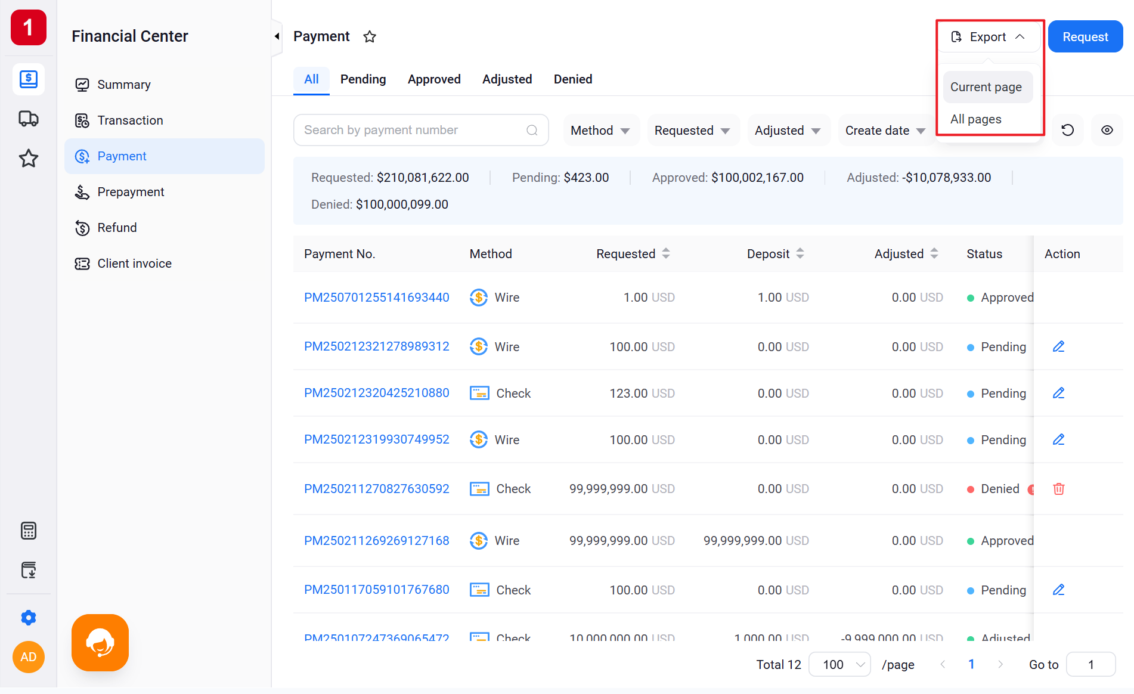
Task: Open payment link PM250211270827630592
Action: [x=377, y=489]
